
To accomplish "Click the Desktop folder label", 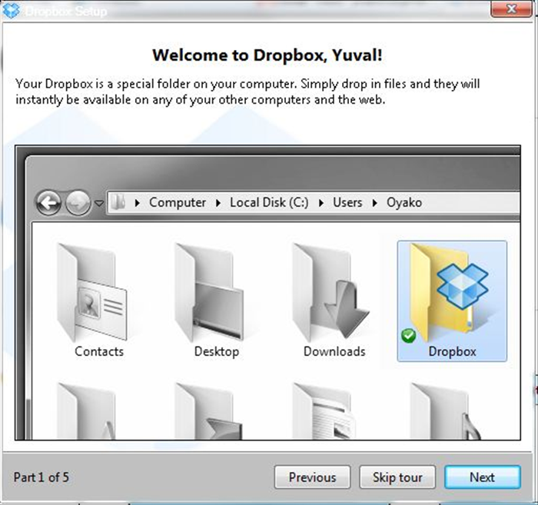I will [217, 351].
